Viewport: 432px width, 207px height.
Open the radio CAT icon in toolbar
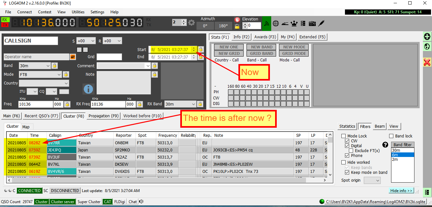(312, 23)
